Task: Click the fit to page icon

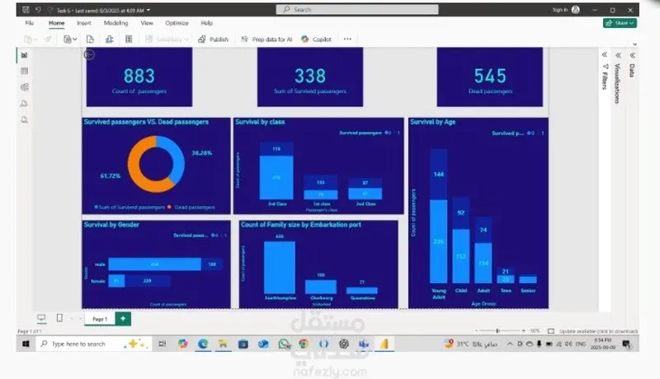Action: [x=550, y=331]
